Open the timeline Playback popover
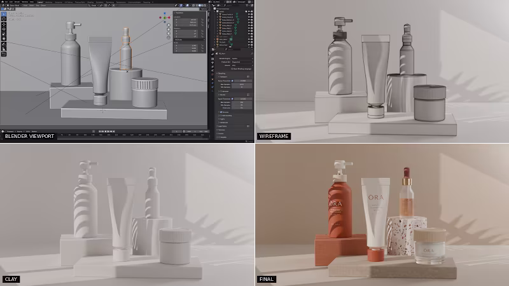Viewport: 509px width, 286px height. click(10, 132)
